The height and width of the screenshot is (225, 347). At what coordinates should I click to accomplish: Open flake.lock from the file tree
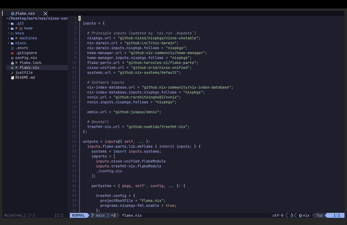[31, 63]
